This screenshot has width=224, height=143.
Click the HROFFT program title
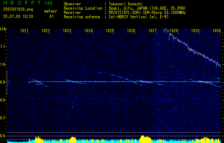tap(22, 3)
